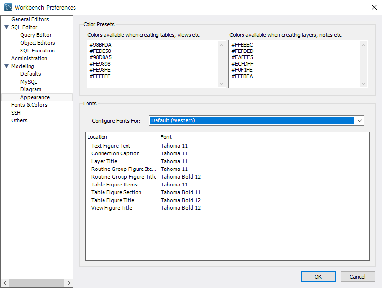Open Query Editor preferences

point(36,35)
